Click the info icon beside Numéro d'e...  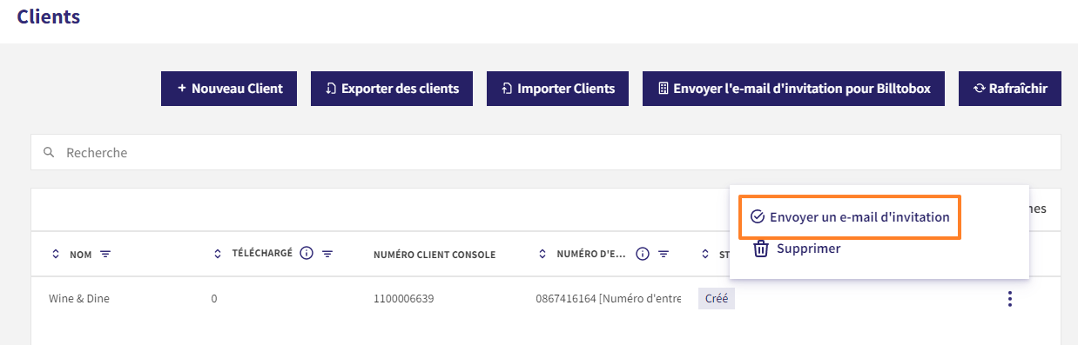[643, 254]
